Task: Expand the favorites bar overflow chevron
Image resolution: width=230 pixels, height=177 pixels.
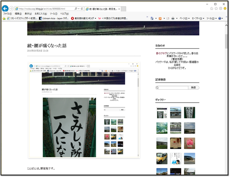Action: [147, 17]
